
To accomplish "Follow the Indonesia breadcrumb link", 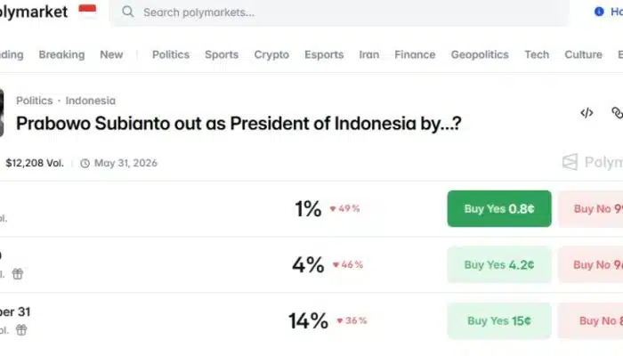I will [91, 101].
